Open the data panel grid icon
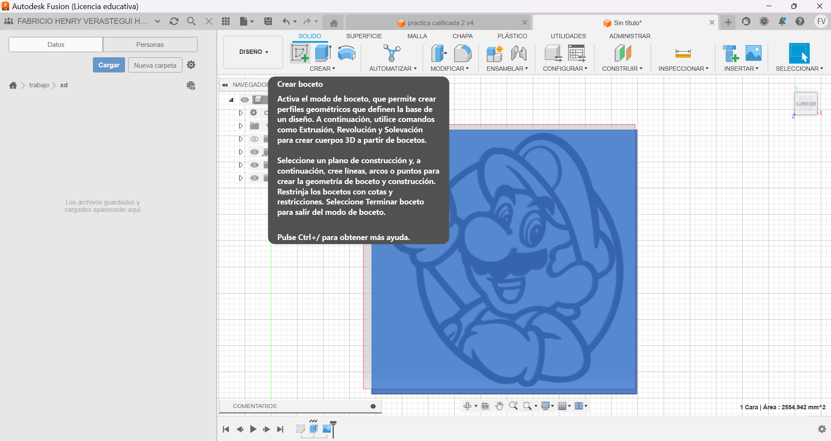The height and width of the screenshot is (441, 831). click(226, 21)
